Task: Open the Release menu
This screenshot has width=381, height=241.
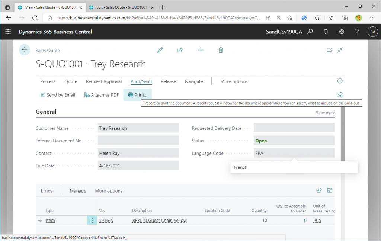Action: pos(169,81)
